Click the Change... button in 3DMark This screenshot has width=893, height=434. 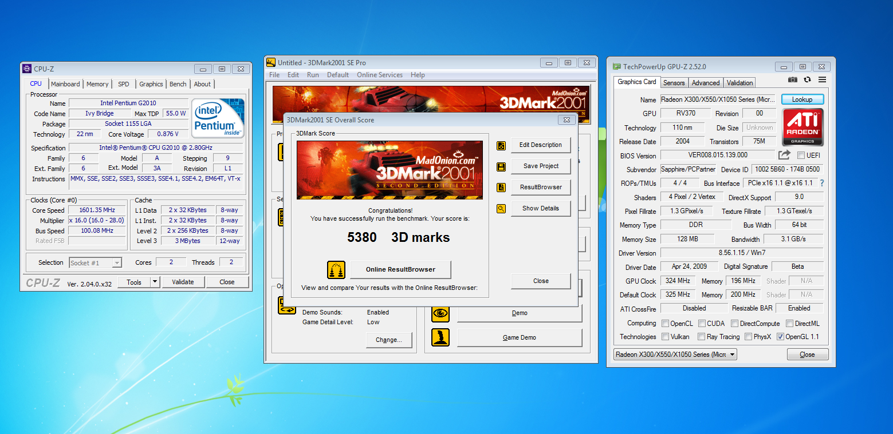[389, 340]
